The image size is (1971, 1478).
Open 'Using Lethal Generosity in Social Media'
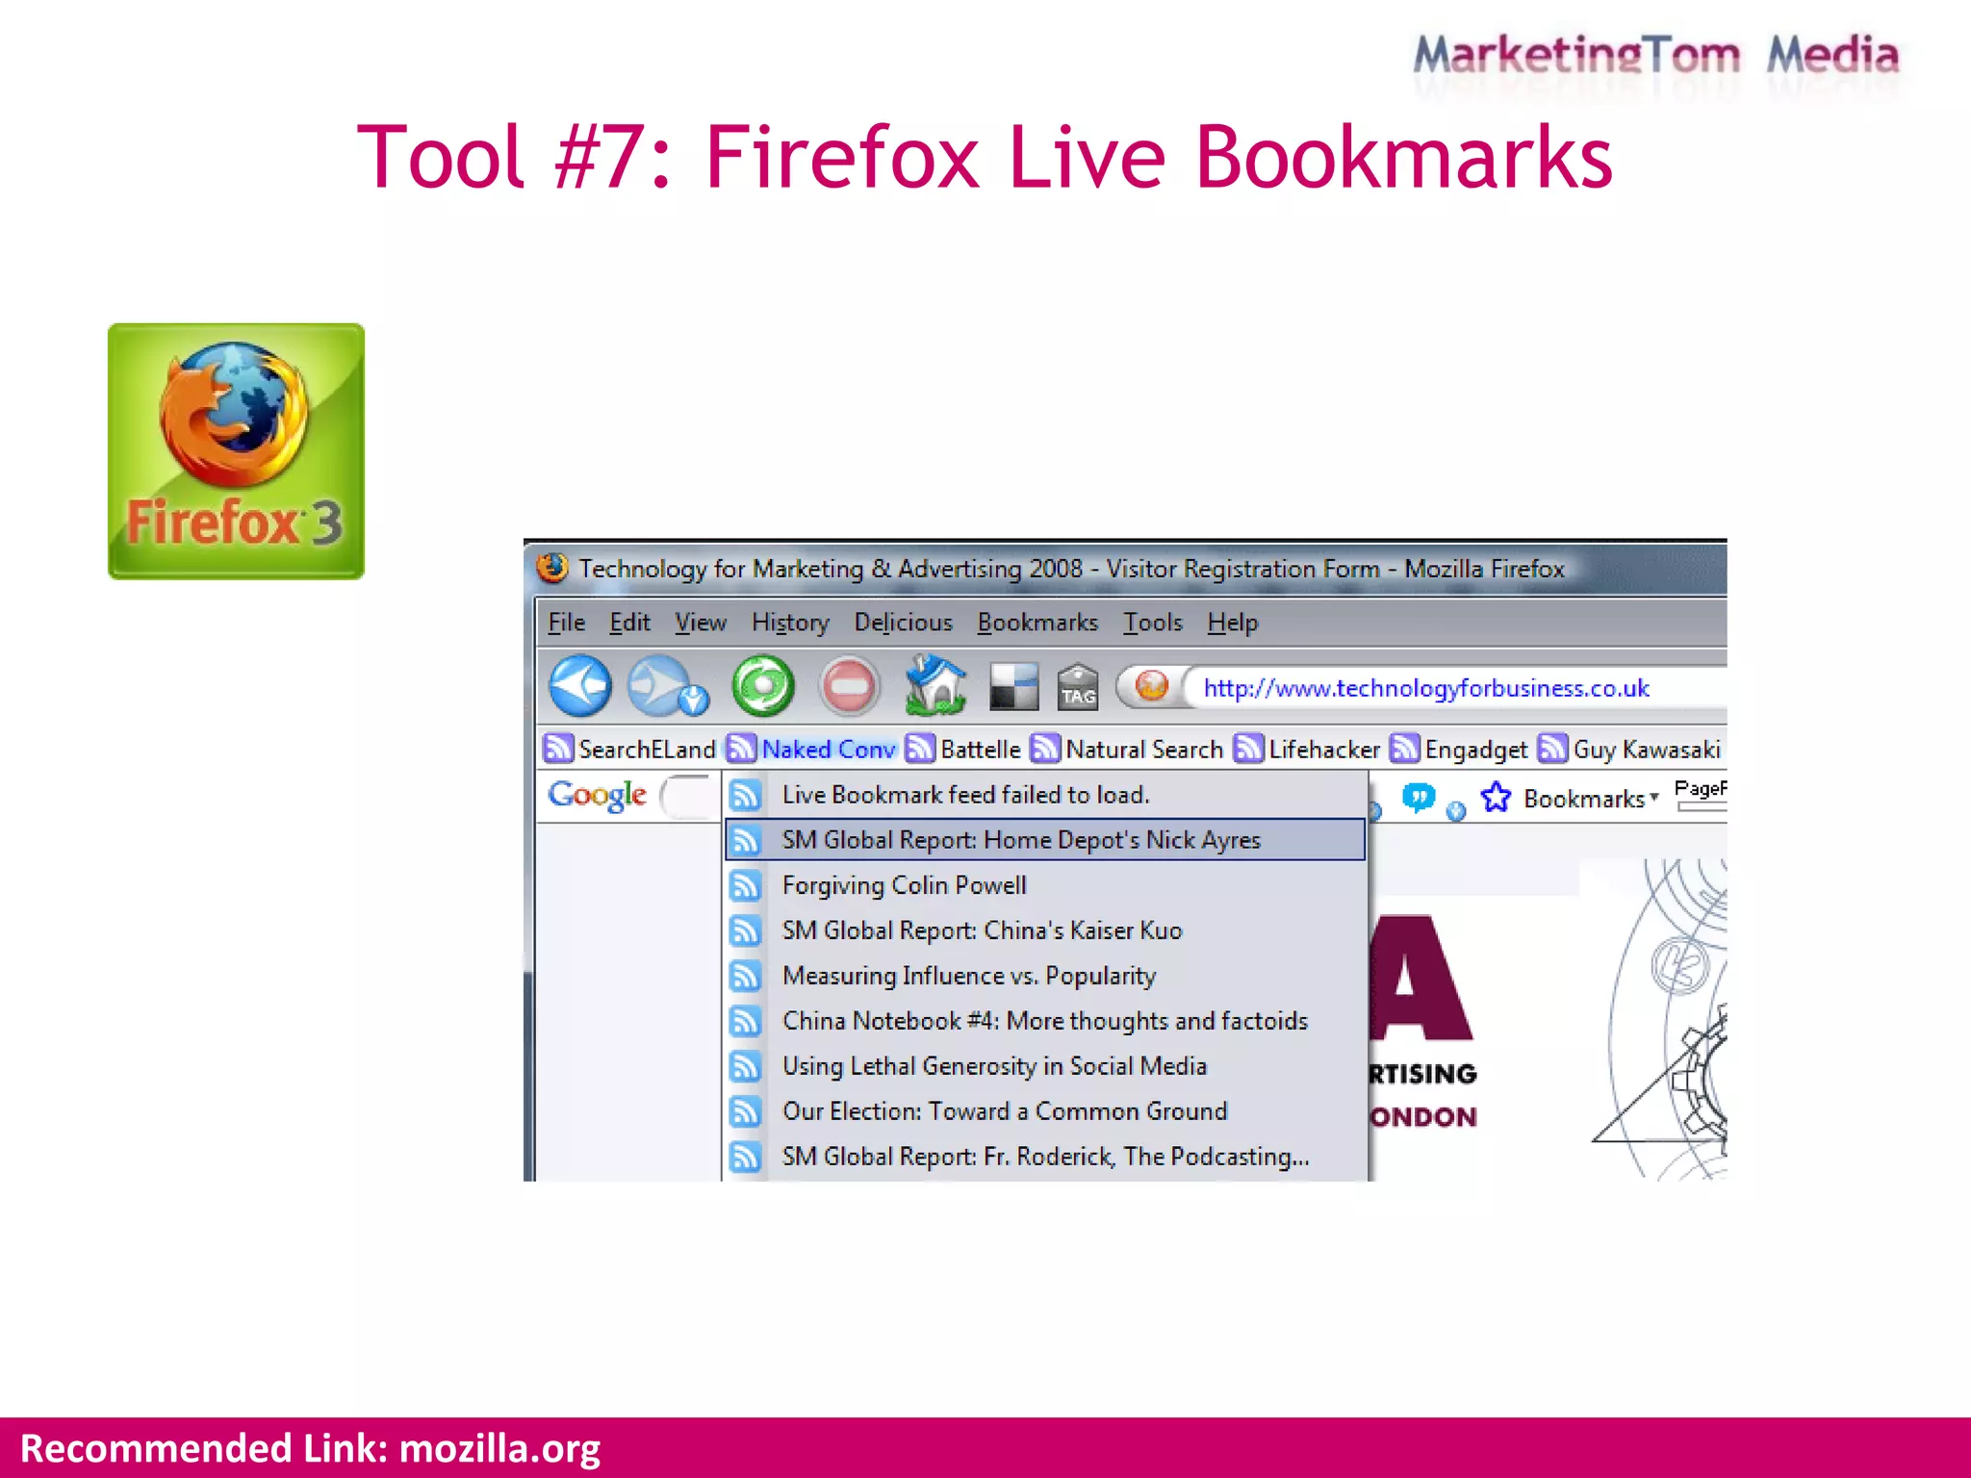(1045, 1066)
